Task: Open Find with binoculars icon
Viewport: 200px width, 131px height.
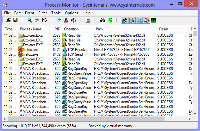Action: pos(103,20)
